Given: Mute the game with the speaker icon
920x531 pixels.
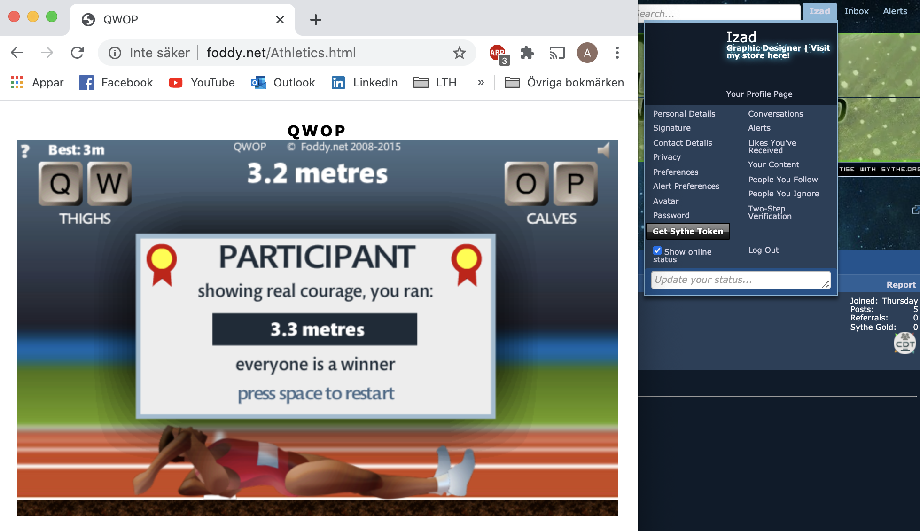Looking at the screenshot, I should tap(604, 150).
